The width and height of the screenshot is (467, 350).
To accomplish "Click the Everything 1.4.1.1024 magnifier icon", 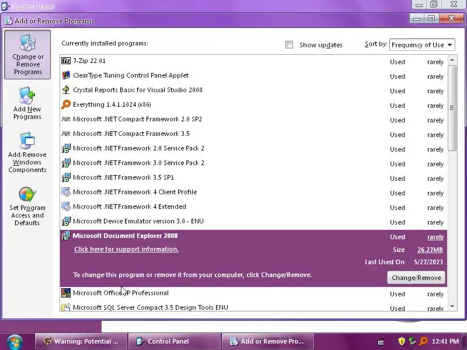I will coord(66,104).
